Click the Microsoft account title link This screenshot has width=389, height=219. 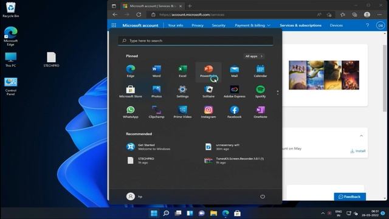click(x=140, y=26)
